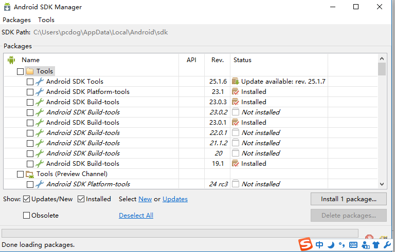This screenshot has width=395, height=252.
Task: Tick the Android SDK Tools checkbox
Action: [x=30, y=82]
